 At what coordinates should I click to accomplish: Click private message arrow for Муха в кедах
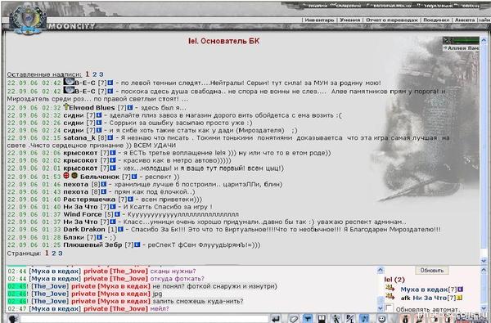tap(390, 289)
